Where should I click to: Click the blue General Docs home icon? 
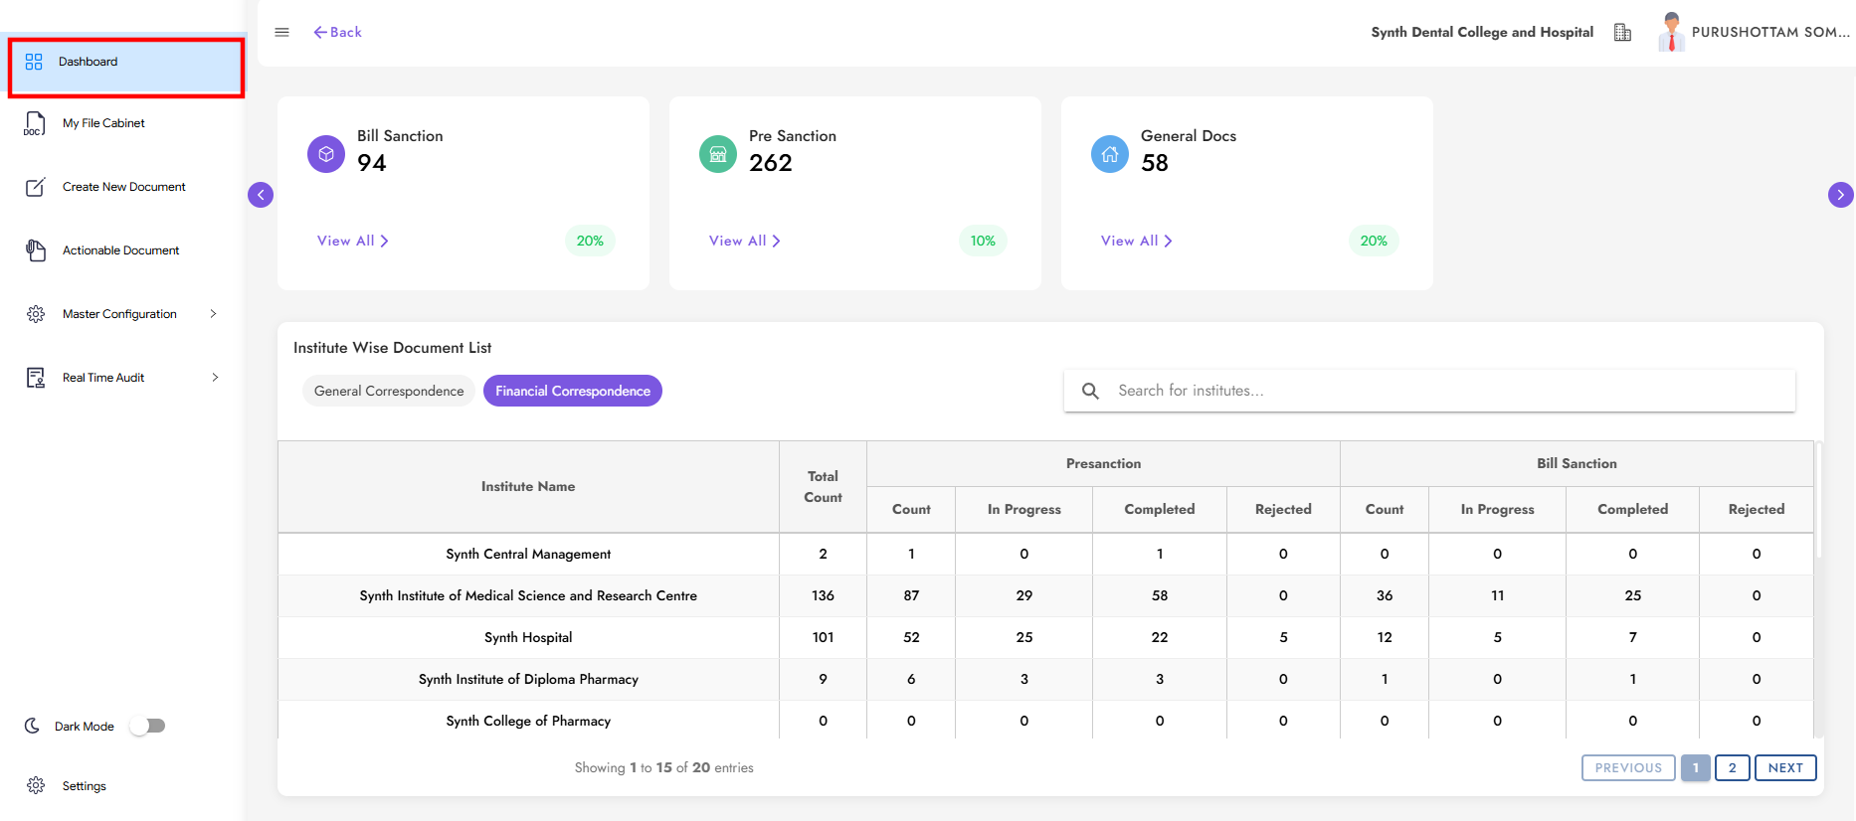pyautogui.click(x=1110, y=154)
